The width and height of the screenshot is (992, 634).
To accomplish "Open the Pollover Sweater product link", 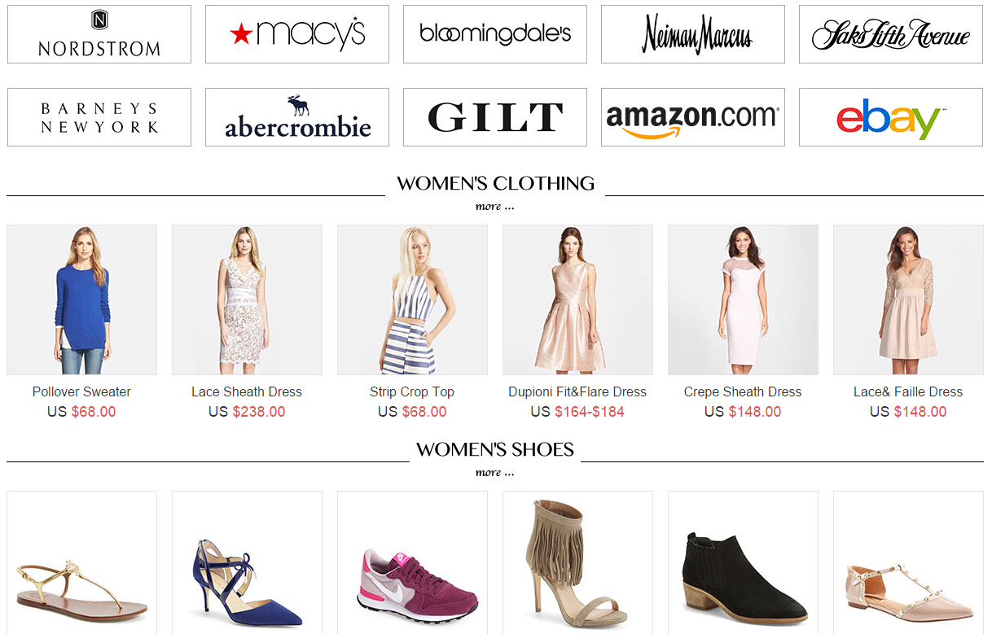I will pos(81,391).
